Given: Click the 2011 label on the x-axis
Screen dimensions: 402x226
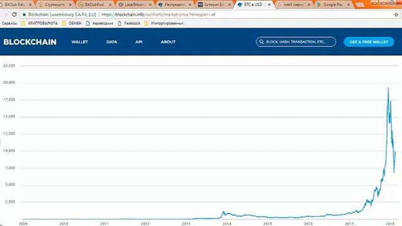Looking at the screenshot, I should 104,223.
